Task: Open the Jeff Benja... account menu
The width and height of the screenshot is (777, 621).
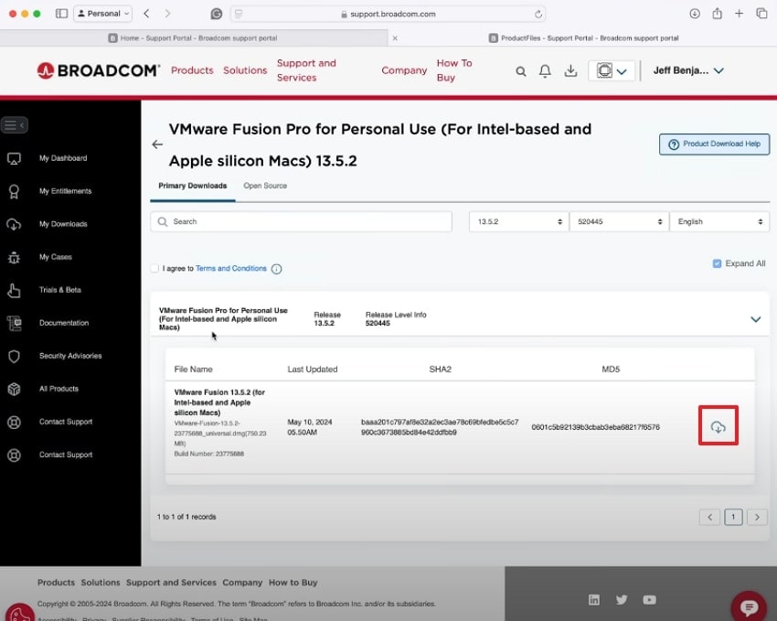Action: (688, 70)
